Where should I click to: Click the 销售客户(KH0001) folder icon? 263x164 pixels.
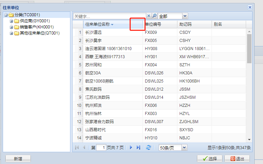[17, 27]
